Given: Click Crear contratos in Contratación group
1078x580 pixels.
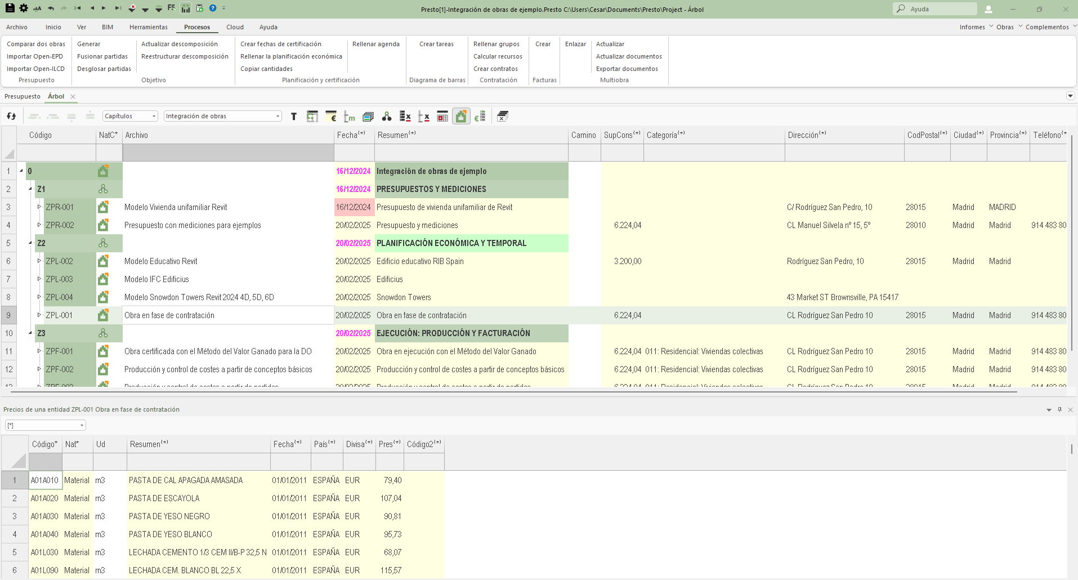Looking at the screenshot, I should (495, 69).
